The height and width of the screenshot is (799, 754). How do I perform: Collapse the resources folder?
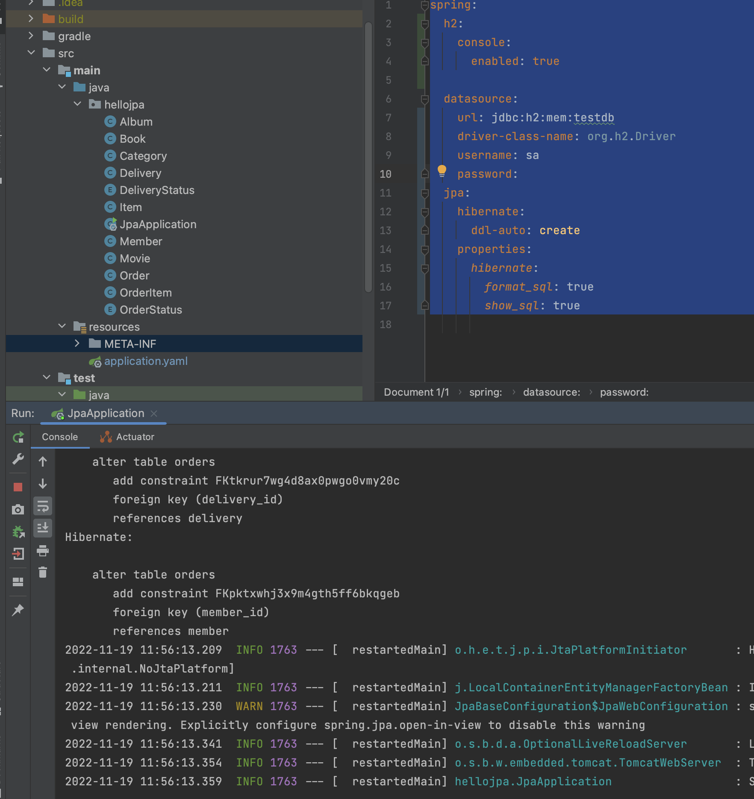(x=62, y=326)
